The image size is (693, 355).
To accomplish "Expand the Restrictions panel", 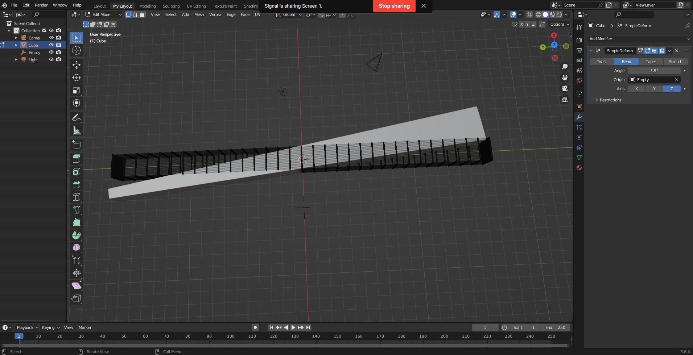I will (x=610, y=100).
